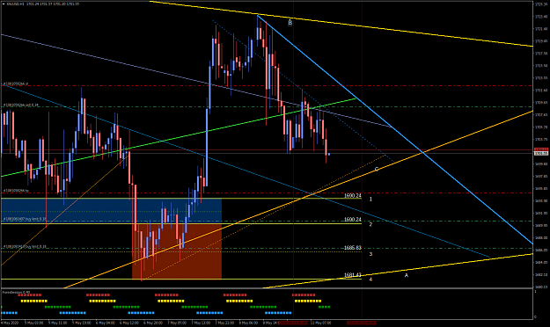Viewport: 550px width, 327px height.
Task: Click the 1690.24 price beside label 2
Action: 353,220
